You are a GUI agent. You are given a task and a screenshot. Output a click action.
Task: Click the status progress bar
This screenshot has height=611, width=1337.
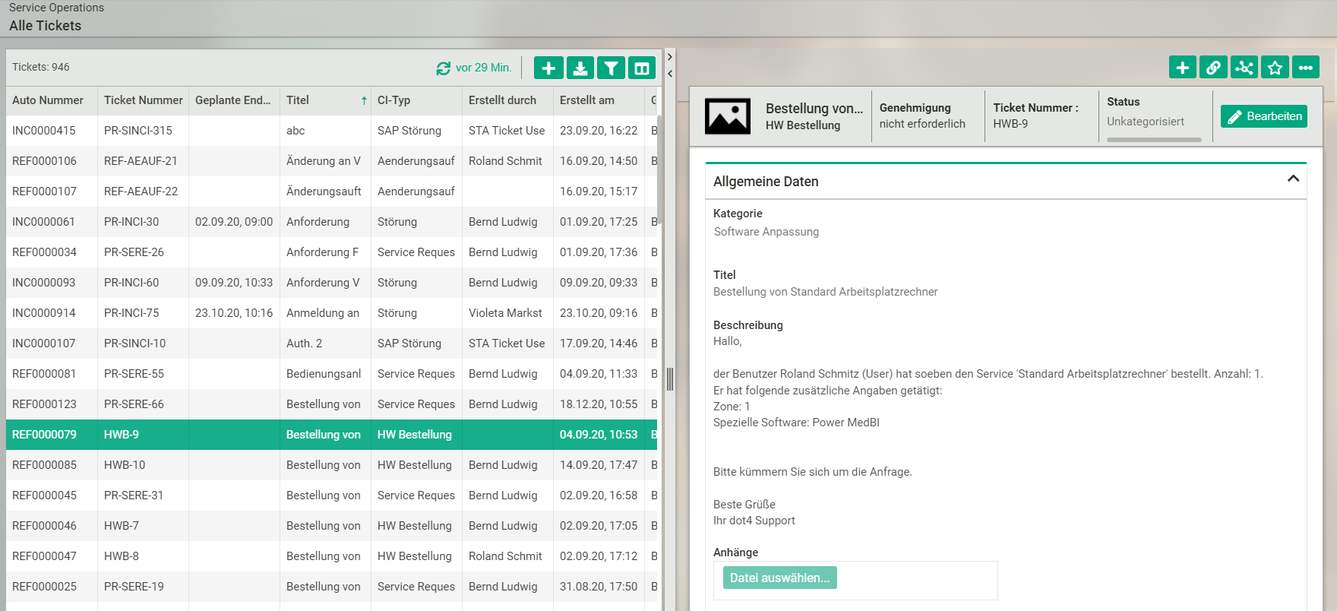tap(1154, 140)
